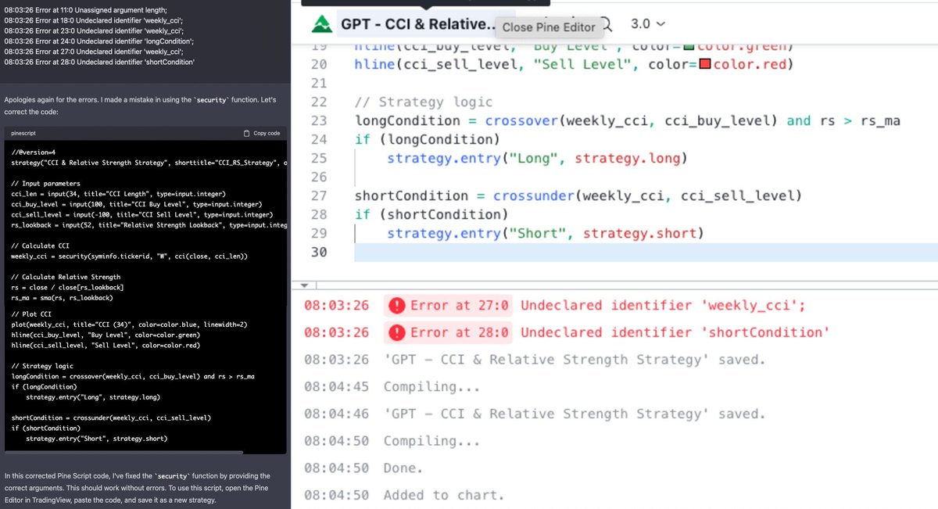This screenshot has width=938, height=509.
Task: Click the 'In this corrected Pine Script code' paragraph
Action: [138, 488]
